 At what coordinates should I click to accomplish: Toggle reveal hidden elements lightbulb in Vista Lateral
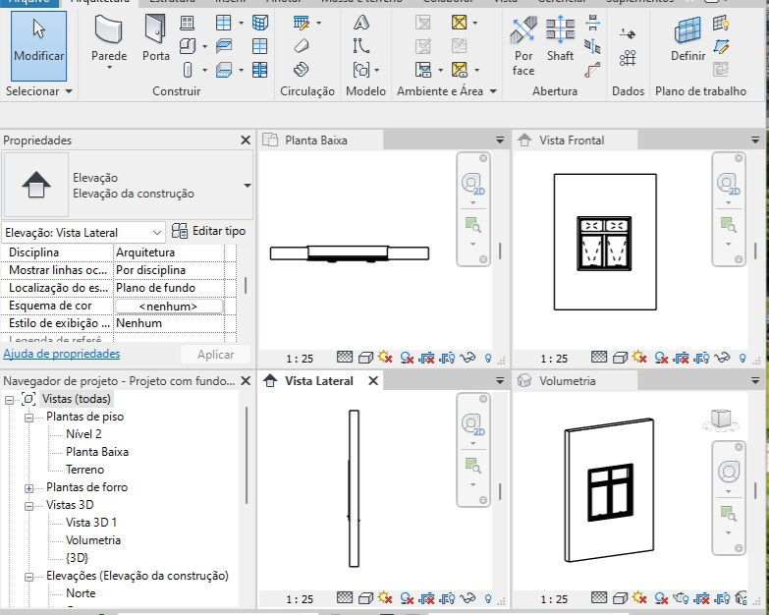488,598
